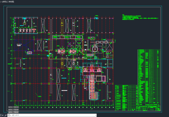Open the [-] viewport controls menu

1,2
